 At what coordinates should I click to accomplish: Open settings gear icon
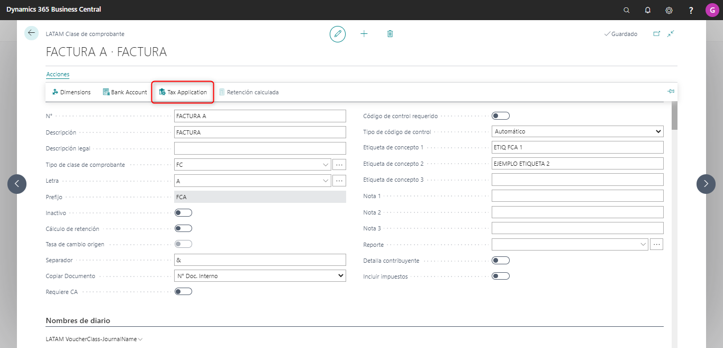point(669,10)
